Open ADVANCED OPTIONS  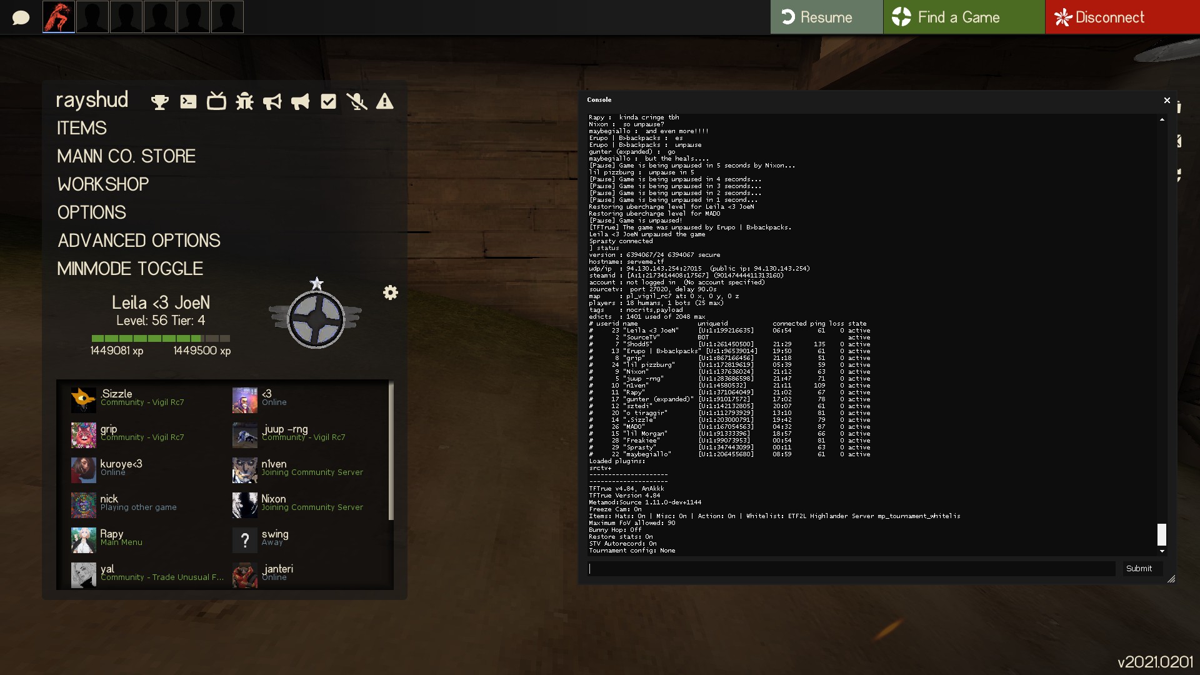coord(139,241)
